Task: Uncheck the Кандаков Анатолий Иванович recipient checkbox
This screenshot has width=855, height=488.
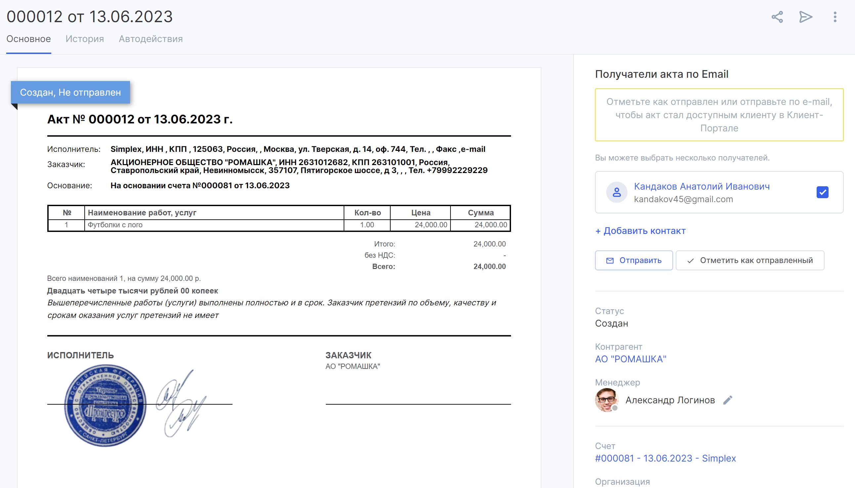Action: pos(822,192)
